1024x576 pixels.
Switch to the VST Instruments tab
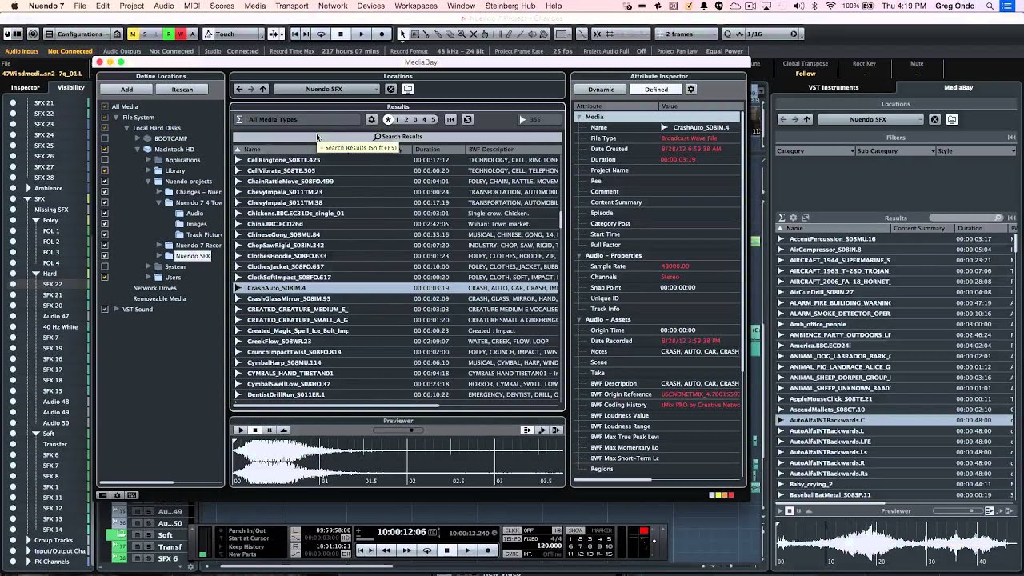833,87
